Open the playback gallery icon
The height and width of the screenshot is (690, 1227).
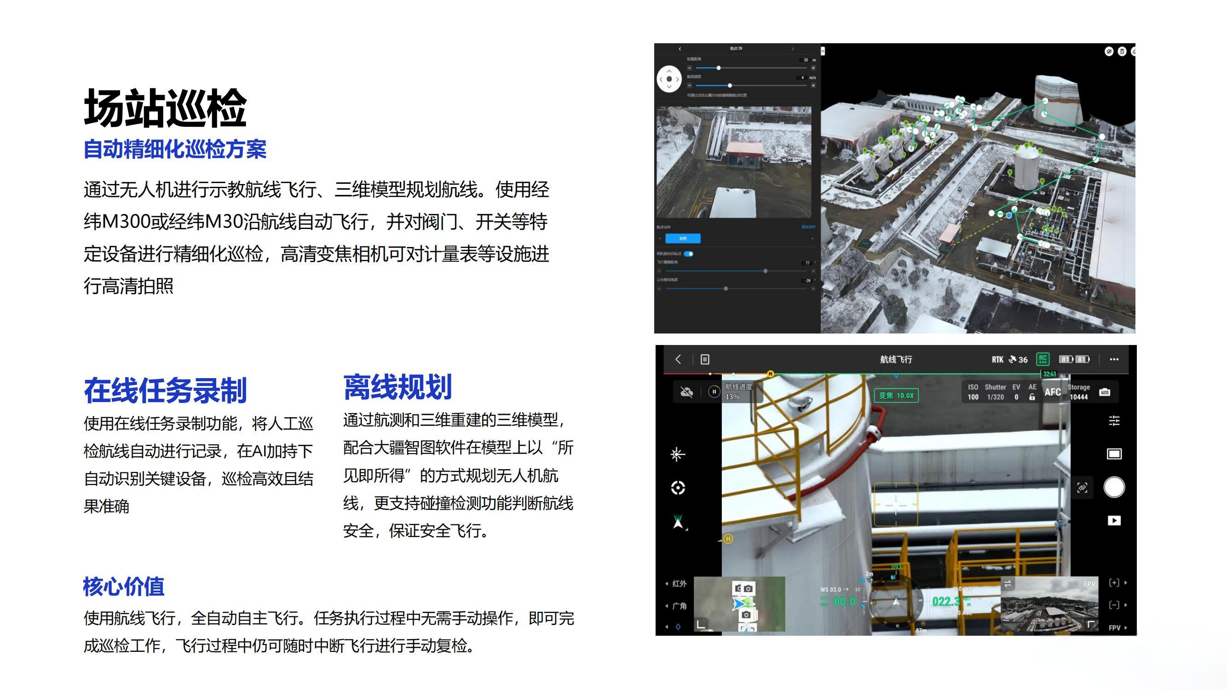[x=1114, y=520]
